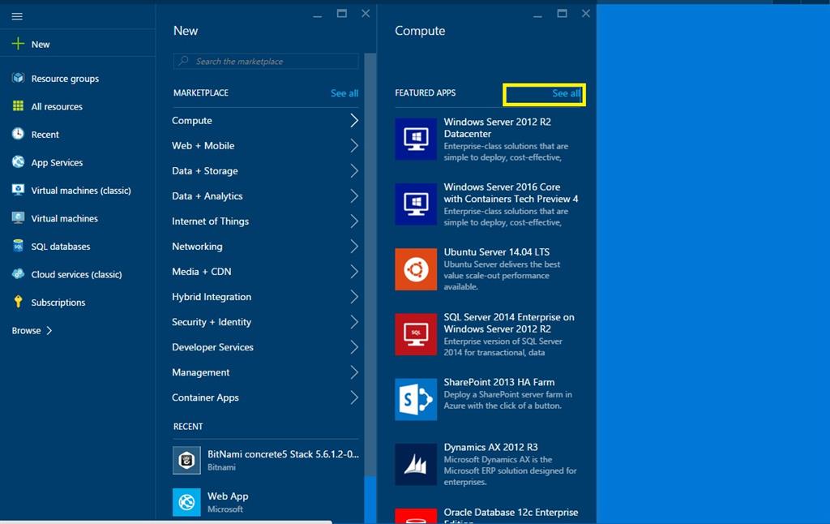Image resolution: width=830 pixels, height=524 pixels.
Task: Click See all next to MARKETPLACE
Action: (x=344, y=93)
